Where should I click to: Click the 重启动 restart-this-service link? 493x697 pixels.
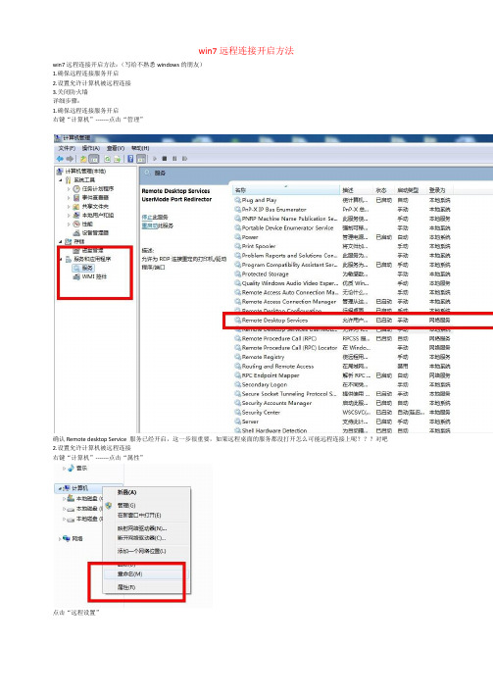coord(149,225)
